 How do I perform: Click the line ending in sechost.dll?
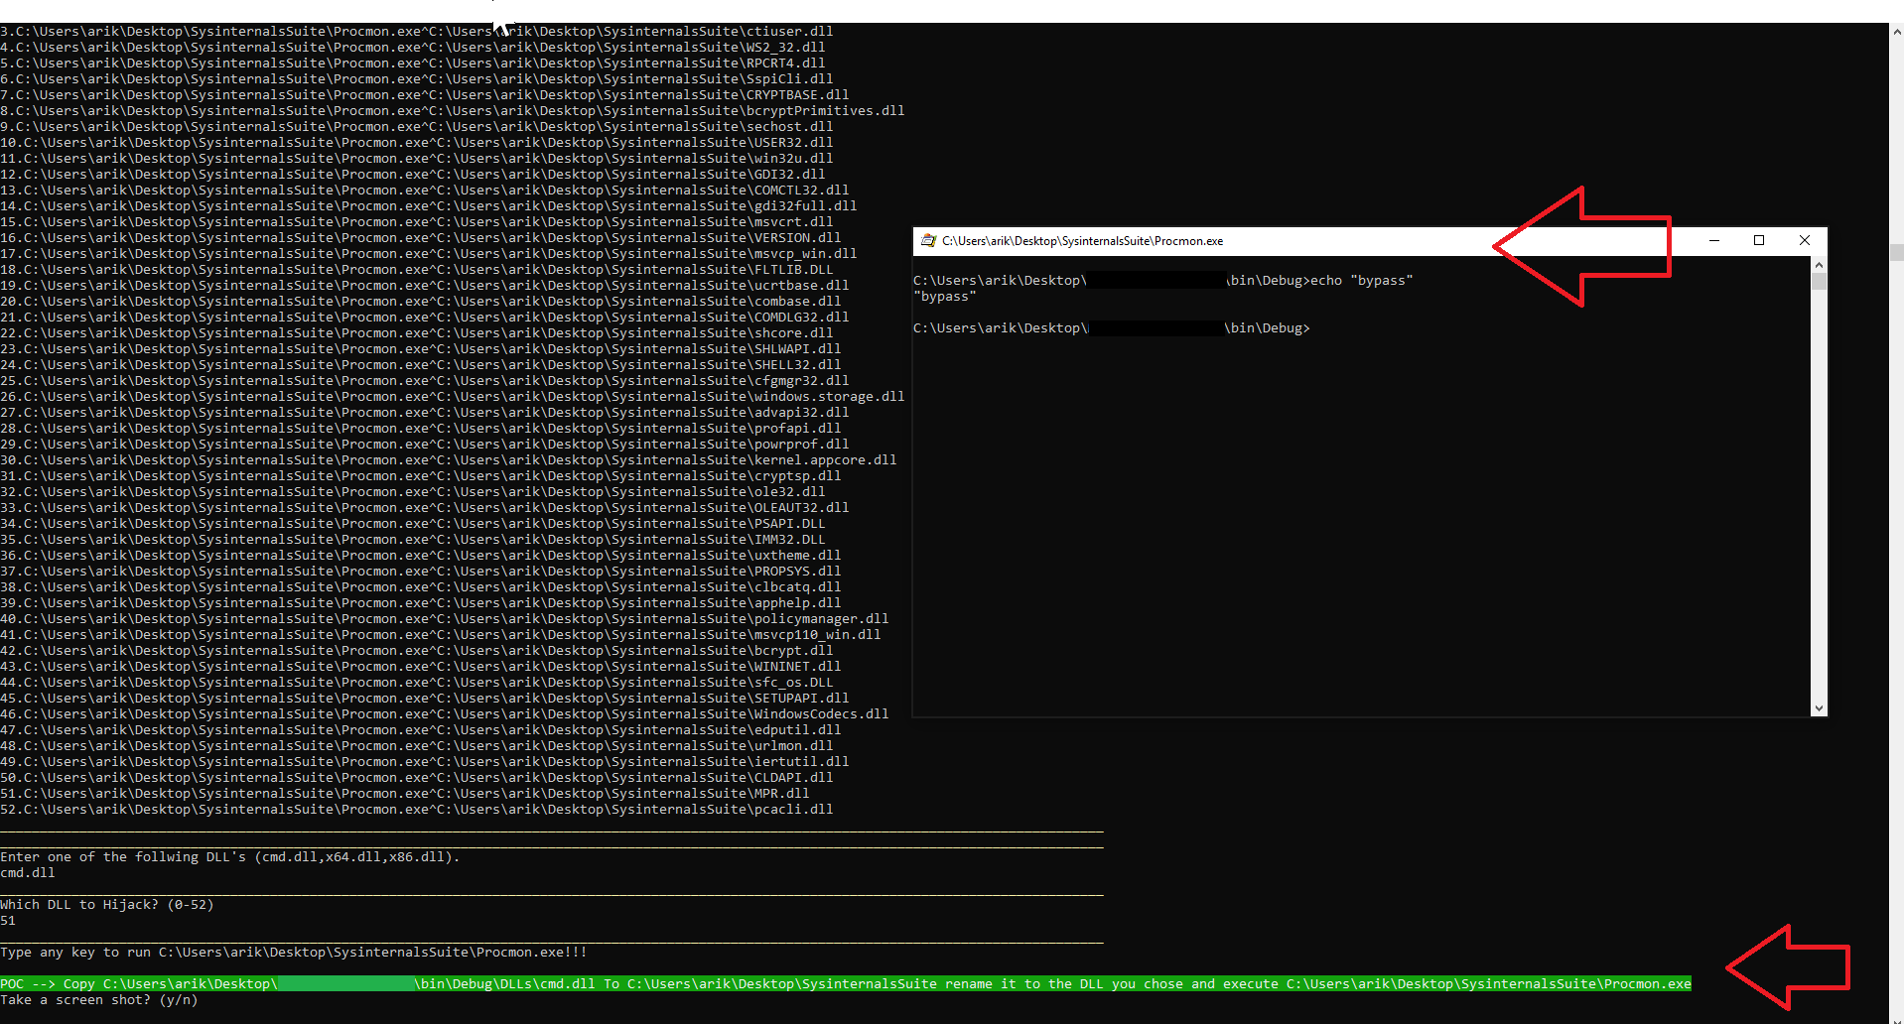[417, 127]
